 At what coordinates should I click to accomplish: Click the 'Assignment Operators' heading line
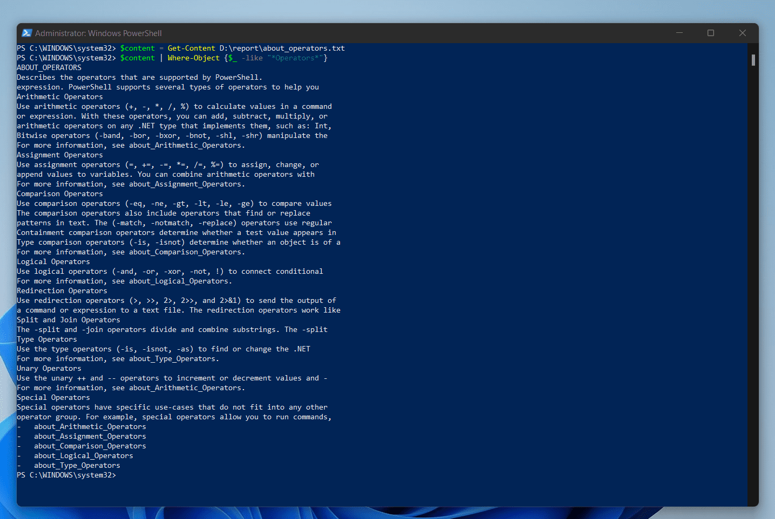point(60,155)
